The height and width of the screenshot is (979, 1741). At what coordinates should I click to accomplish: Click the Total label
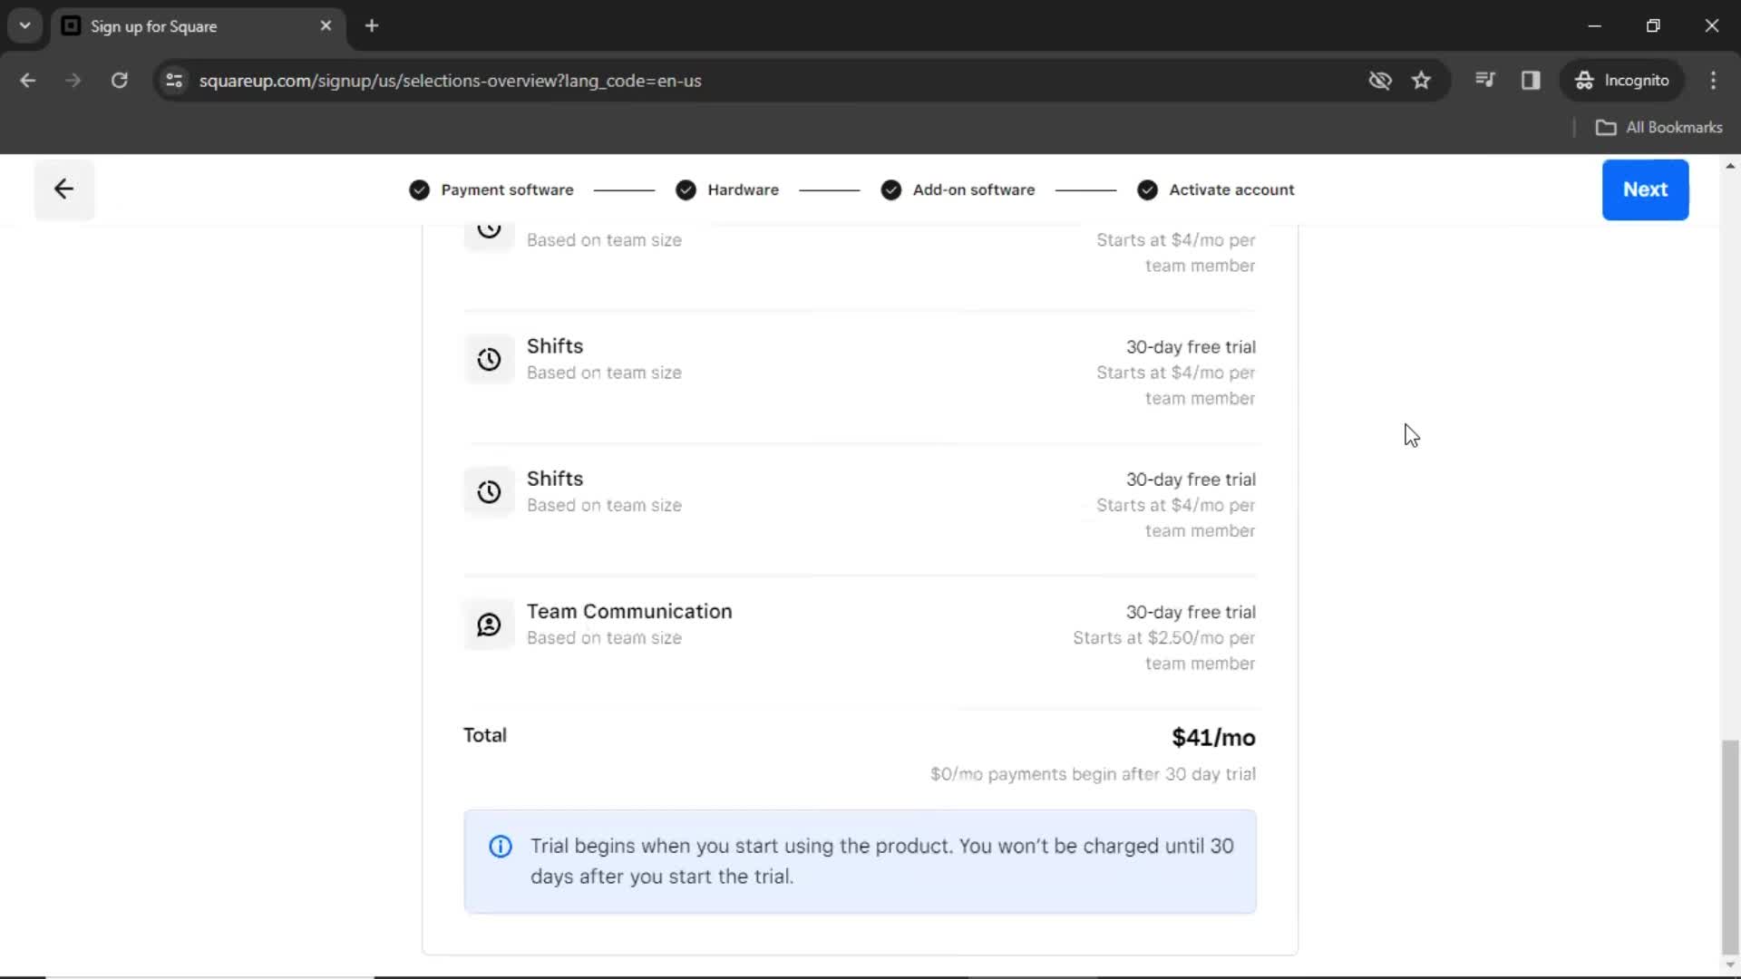pos(485,735)
